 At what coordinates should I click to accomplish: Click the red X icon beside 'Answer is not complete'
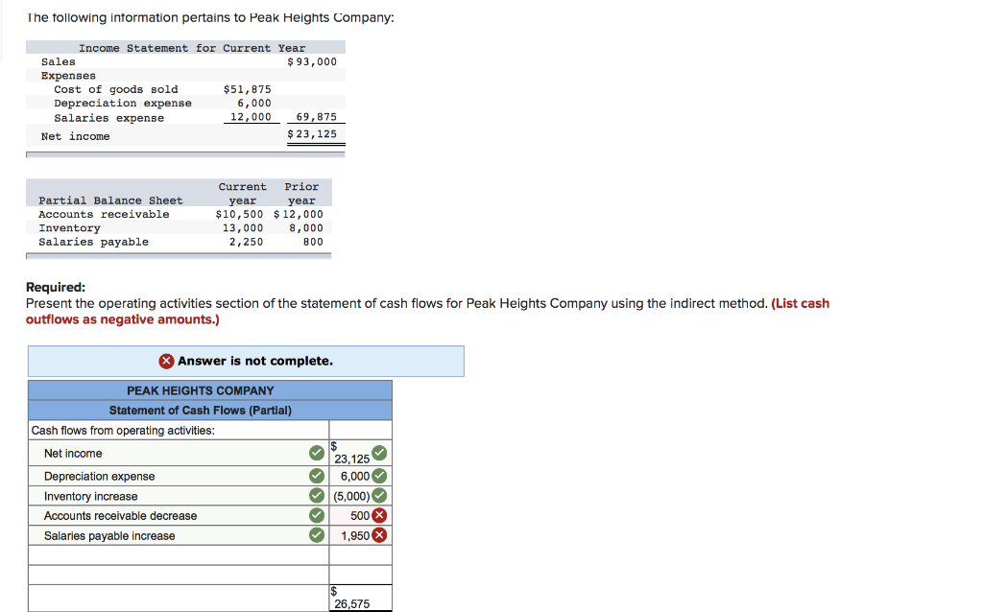click(x=166, y=362)
